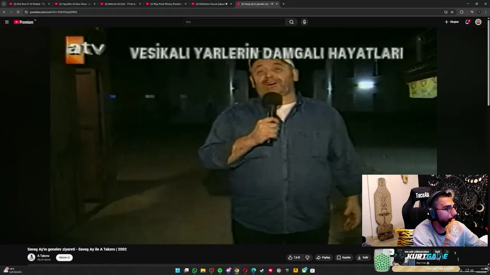Close the Rick Ross Ft. DJ Khaled tab
Image resolution: width=490 pixels, height=275 pixels.
[x=49, y=4]
